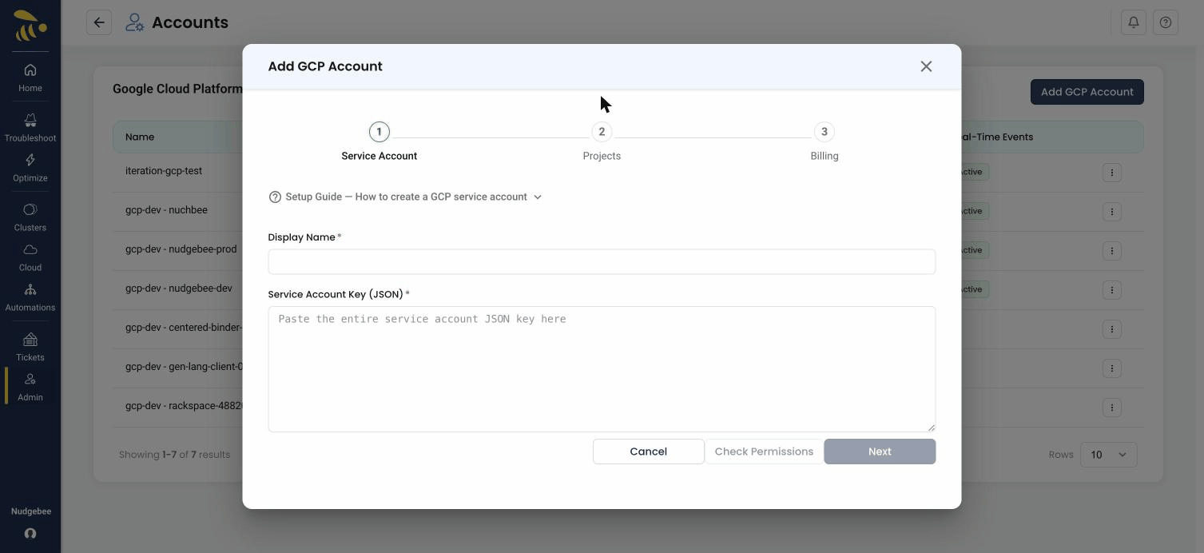Click the Cancel button
The width and height of the screenshot is (1204, 553).
pos(648,452)
